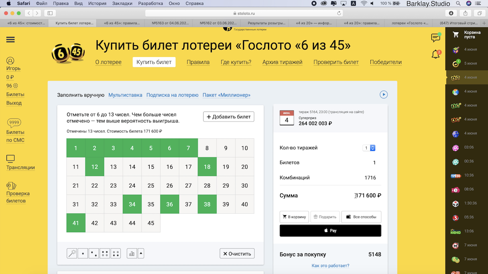488x274 pixels.
Task: Switch to the Правила tab
Action: pyautogui.click(x=198, y=62)
